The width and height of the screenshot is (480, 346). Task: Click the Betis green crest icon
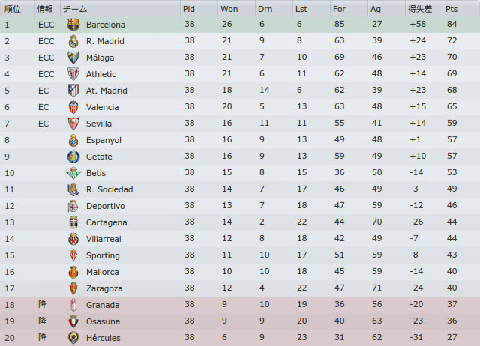[73, 173]
